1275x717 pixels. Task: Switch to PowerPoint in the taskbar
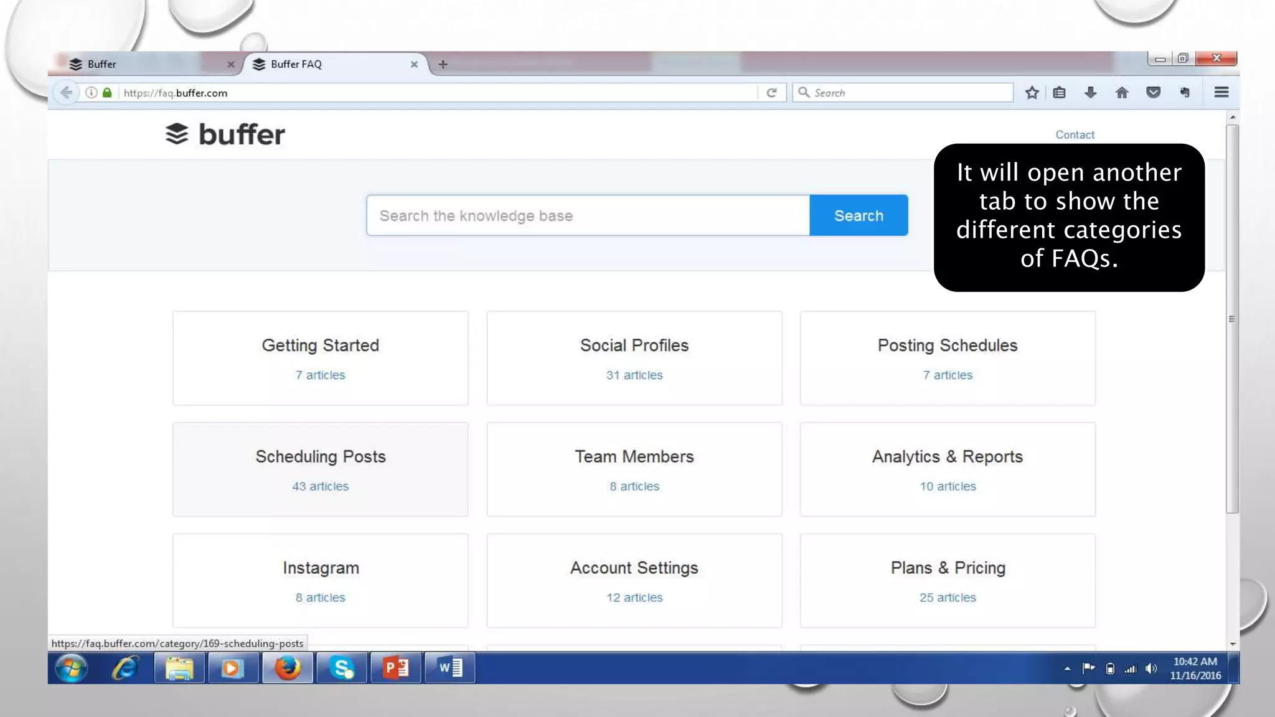coord(395,668)
